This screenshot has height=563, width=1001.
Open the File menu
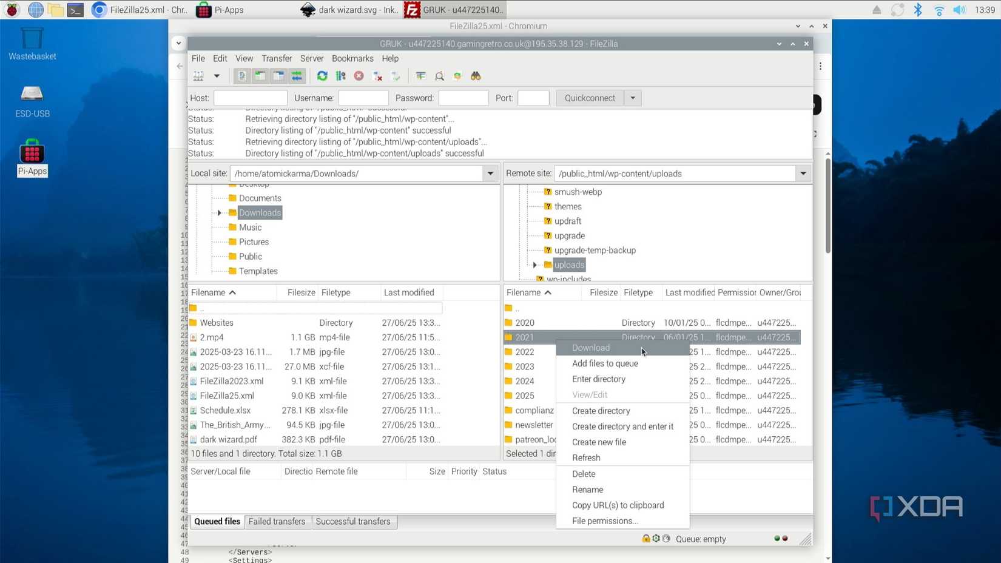198,58
